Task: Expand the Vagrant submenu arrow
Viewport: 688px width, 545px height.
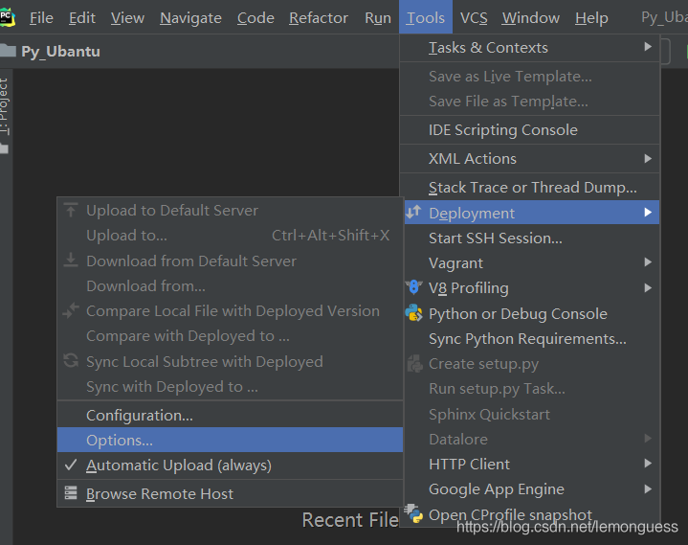Action: tap(648, 262)
